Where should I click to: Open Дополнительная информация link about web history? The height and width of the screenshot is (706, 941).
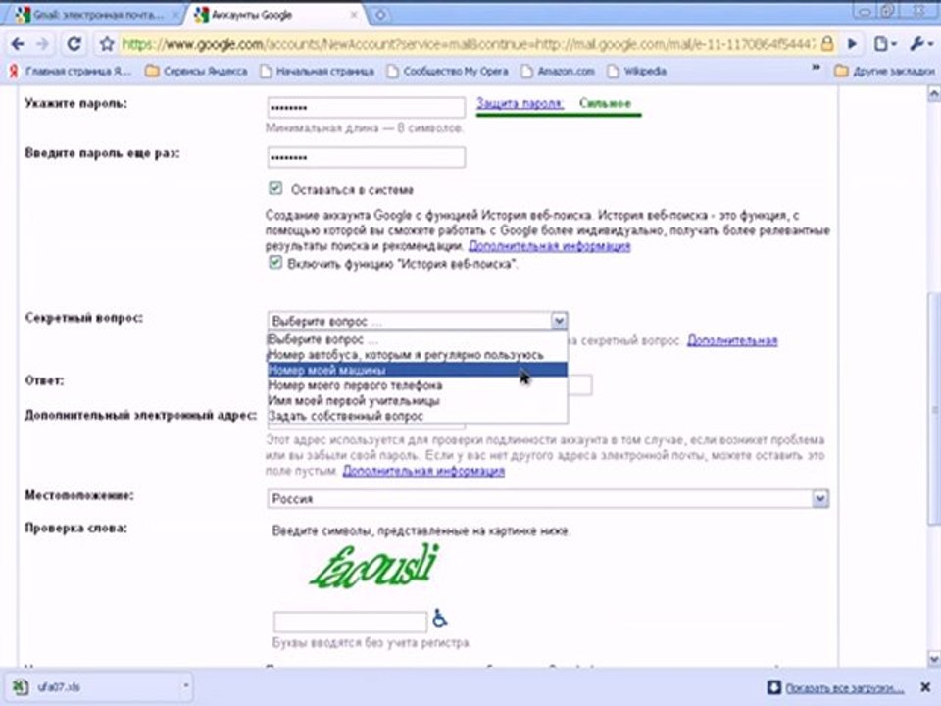(549, 246)
